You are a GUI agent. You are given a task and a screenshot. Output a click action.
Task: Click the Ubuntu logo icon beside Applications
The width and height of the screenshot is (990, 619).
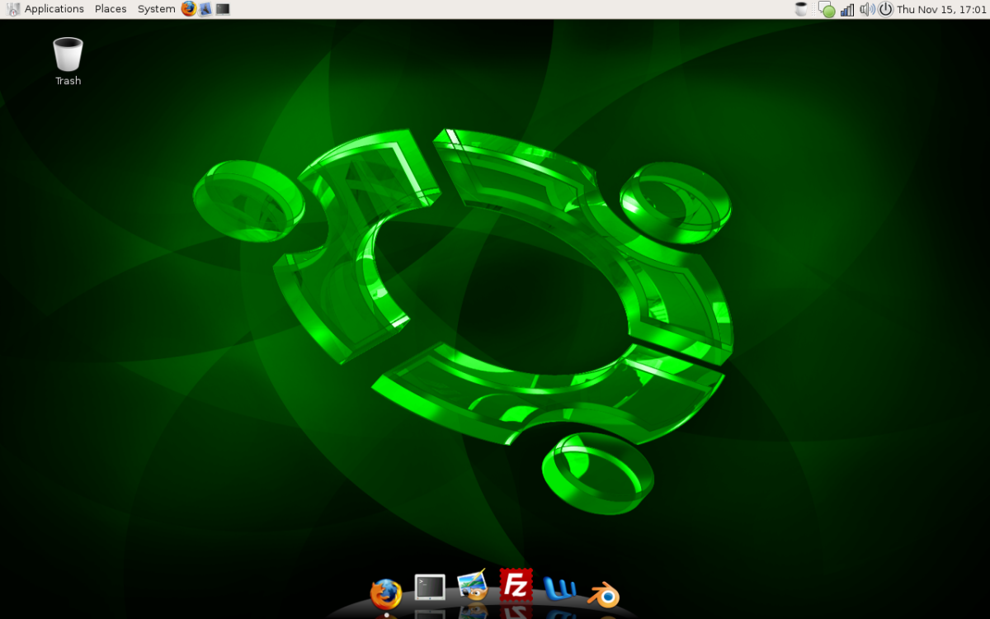[13, 9]
